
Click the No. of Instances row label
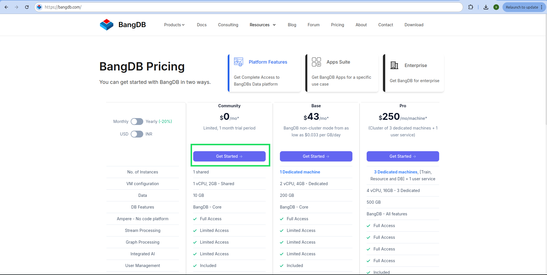tap(143, 172)
